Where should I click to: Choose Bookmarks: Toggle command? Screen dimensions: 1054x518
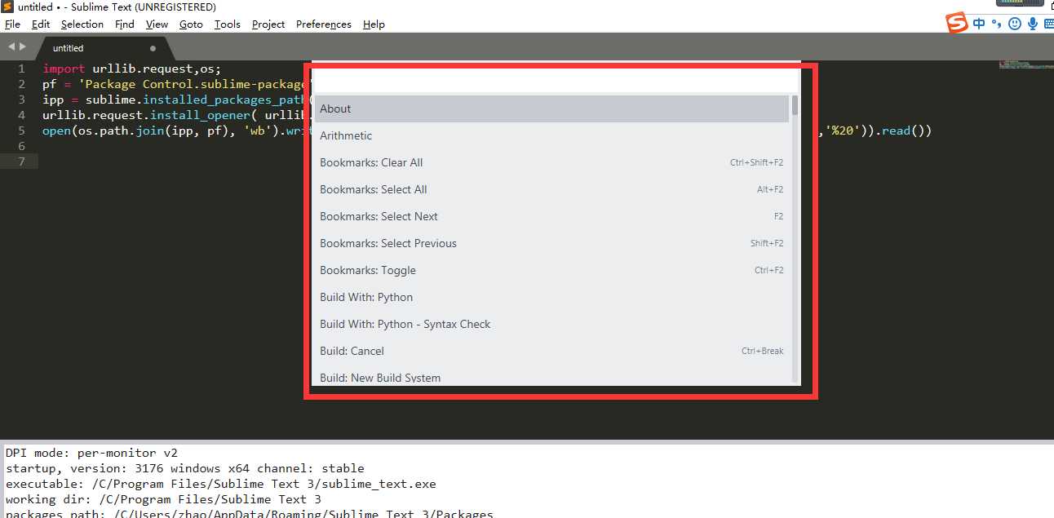click(x=551, y=270)
